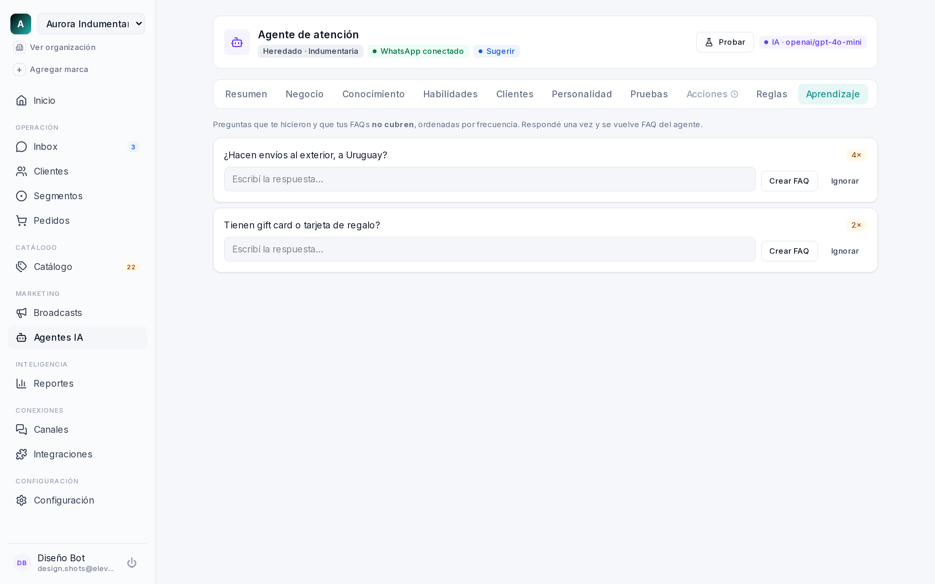Click the plus icon for Agregar marca

19,69
